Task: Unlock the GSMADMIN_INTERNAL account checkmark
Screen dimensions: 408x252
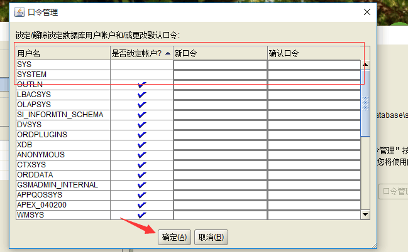Action: point(142,186)
